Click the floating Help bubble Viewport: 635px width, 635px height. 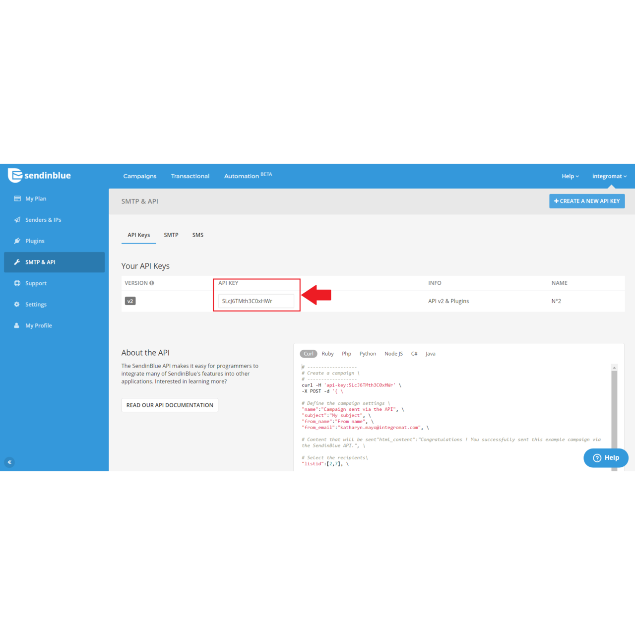click(x=605, y=457)
